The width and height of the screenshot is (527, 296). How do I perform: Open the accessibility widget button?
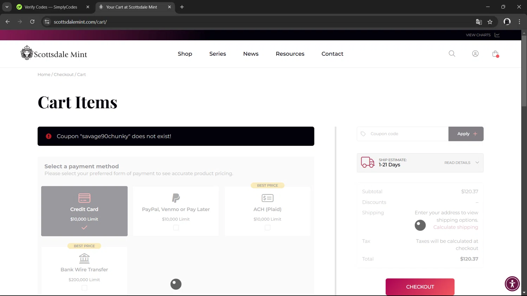[x=512, y=284]
